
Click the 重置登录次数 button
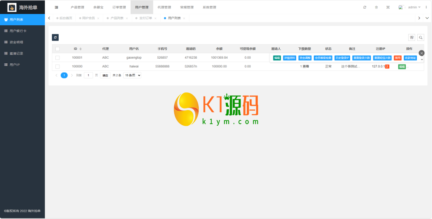point(362,58)
